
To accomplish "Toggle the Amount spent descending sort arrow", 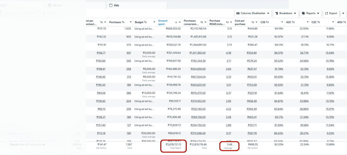I will (x=176, y=22).
